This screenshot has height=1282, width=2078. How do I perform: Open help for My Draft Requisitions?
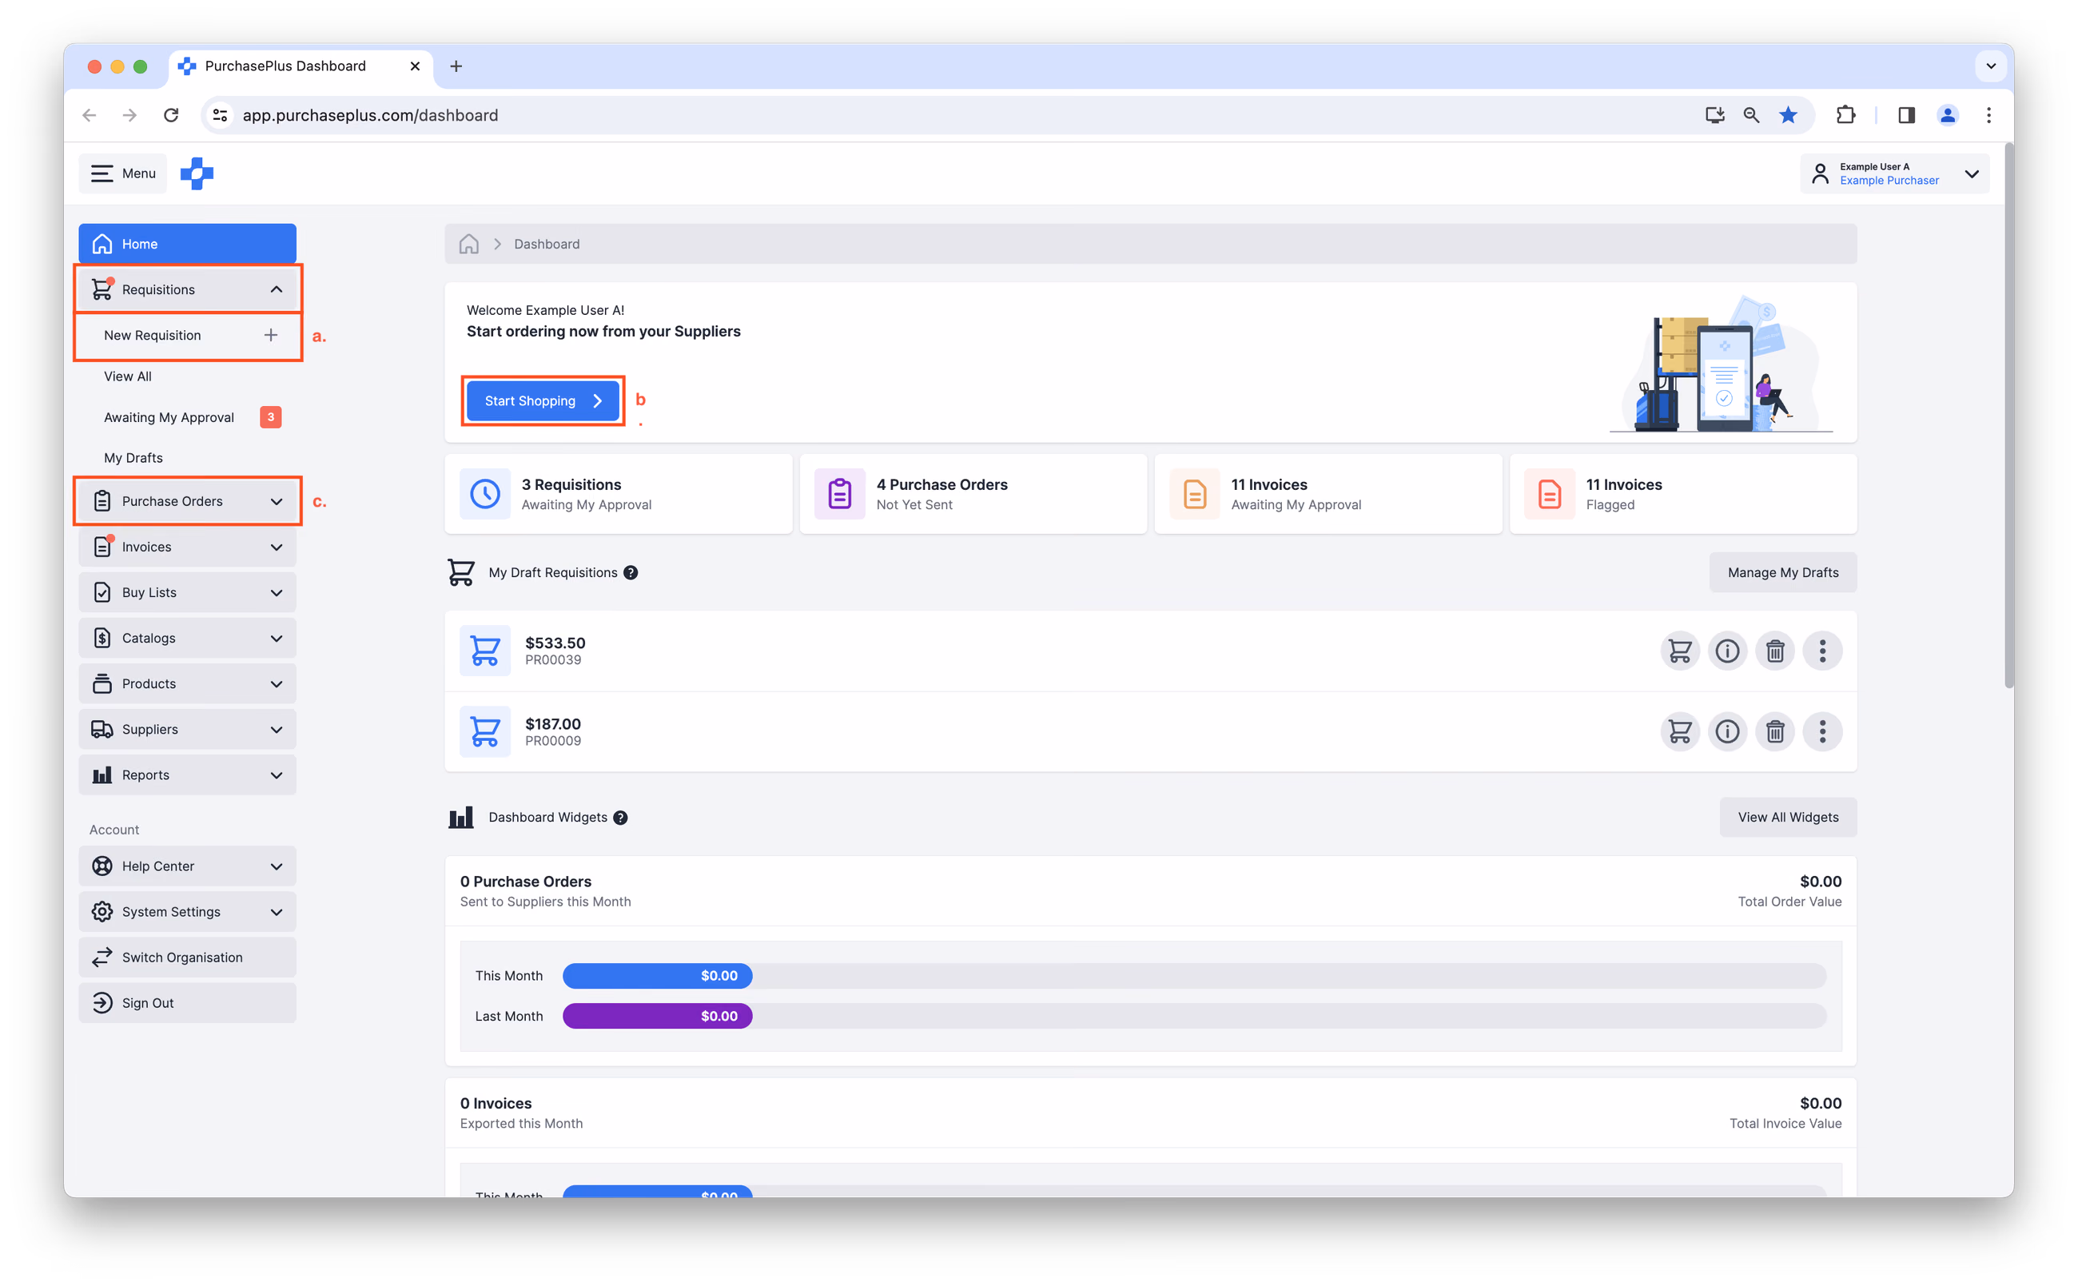point(630,573)
